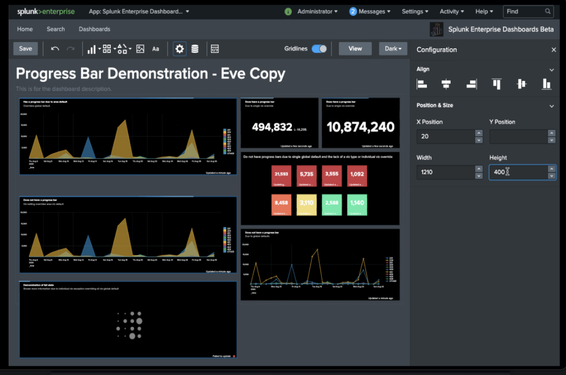
Task: Click the X Position input field
Action: point(446,136)
